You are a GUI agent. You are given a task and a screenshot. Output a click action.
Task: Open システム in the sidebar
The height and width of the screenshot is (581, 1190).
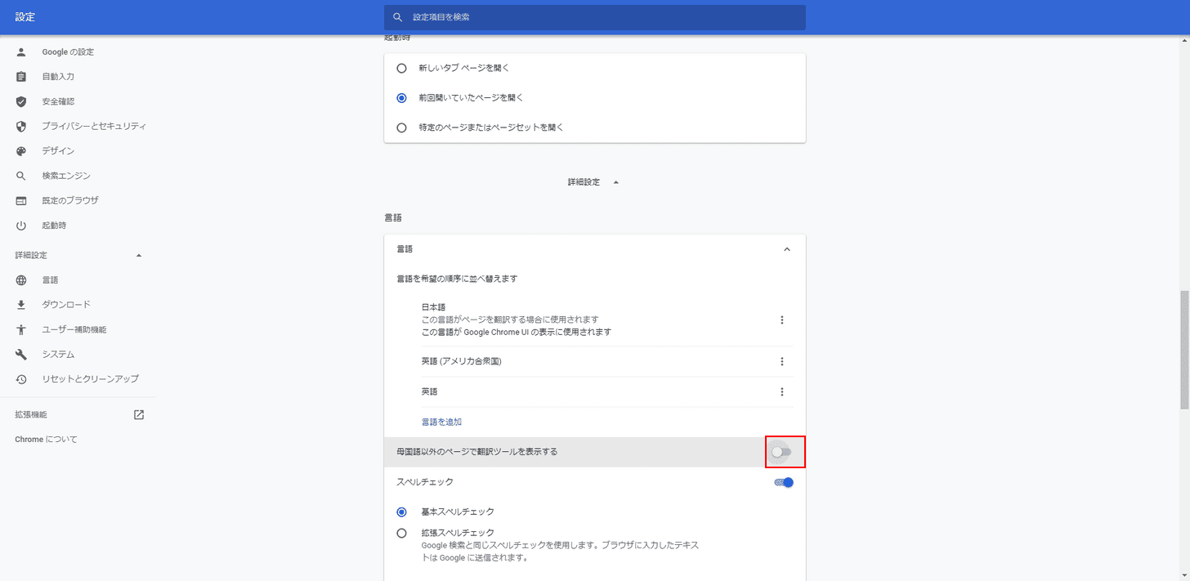[58, 355]
